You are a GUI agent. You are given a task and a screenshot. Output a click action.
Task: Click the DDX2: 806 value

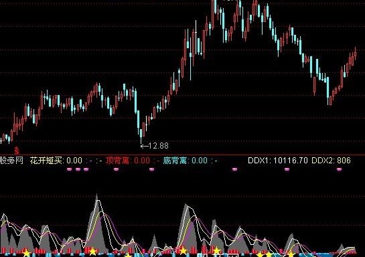[331, 160]
